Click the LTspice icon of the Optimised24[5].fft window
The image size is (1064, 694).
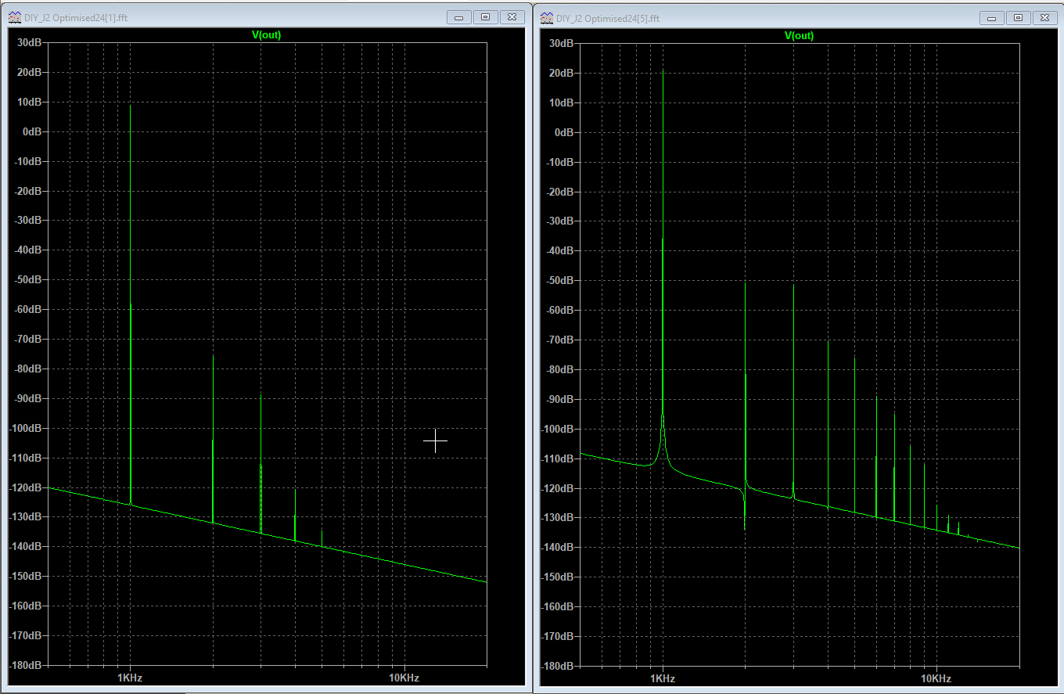(548, 17)
